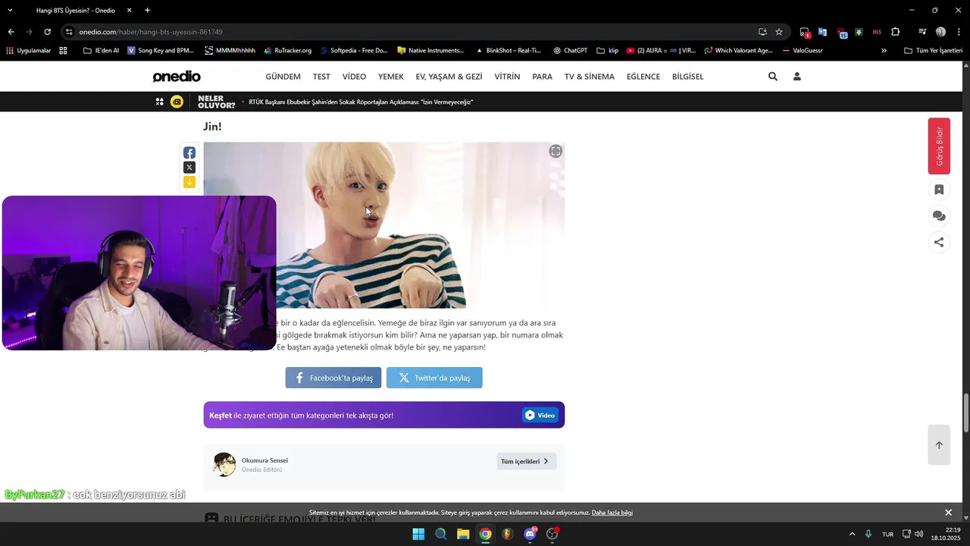
Task: View site information icon in address bar
Action: click(69, 32)
